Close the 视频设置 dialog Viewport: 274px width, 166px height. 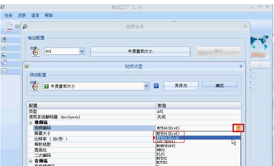(241, 66)
